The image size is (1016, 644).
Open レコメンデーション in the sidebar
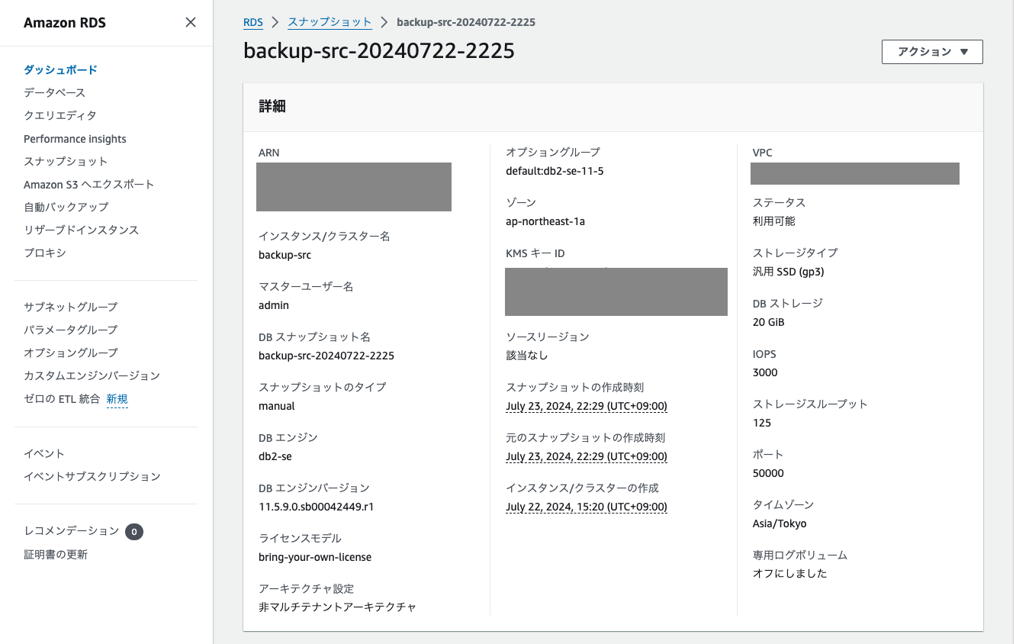[72, 531]
